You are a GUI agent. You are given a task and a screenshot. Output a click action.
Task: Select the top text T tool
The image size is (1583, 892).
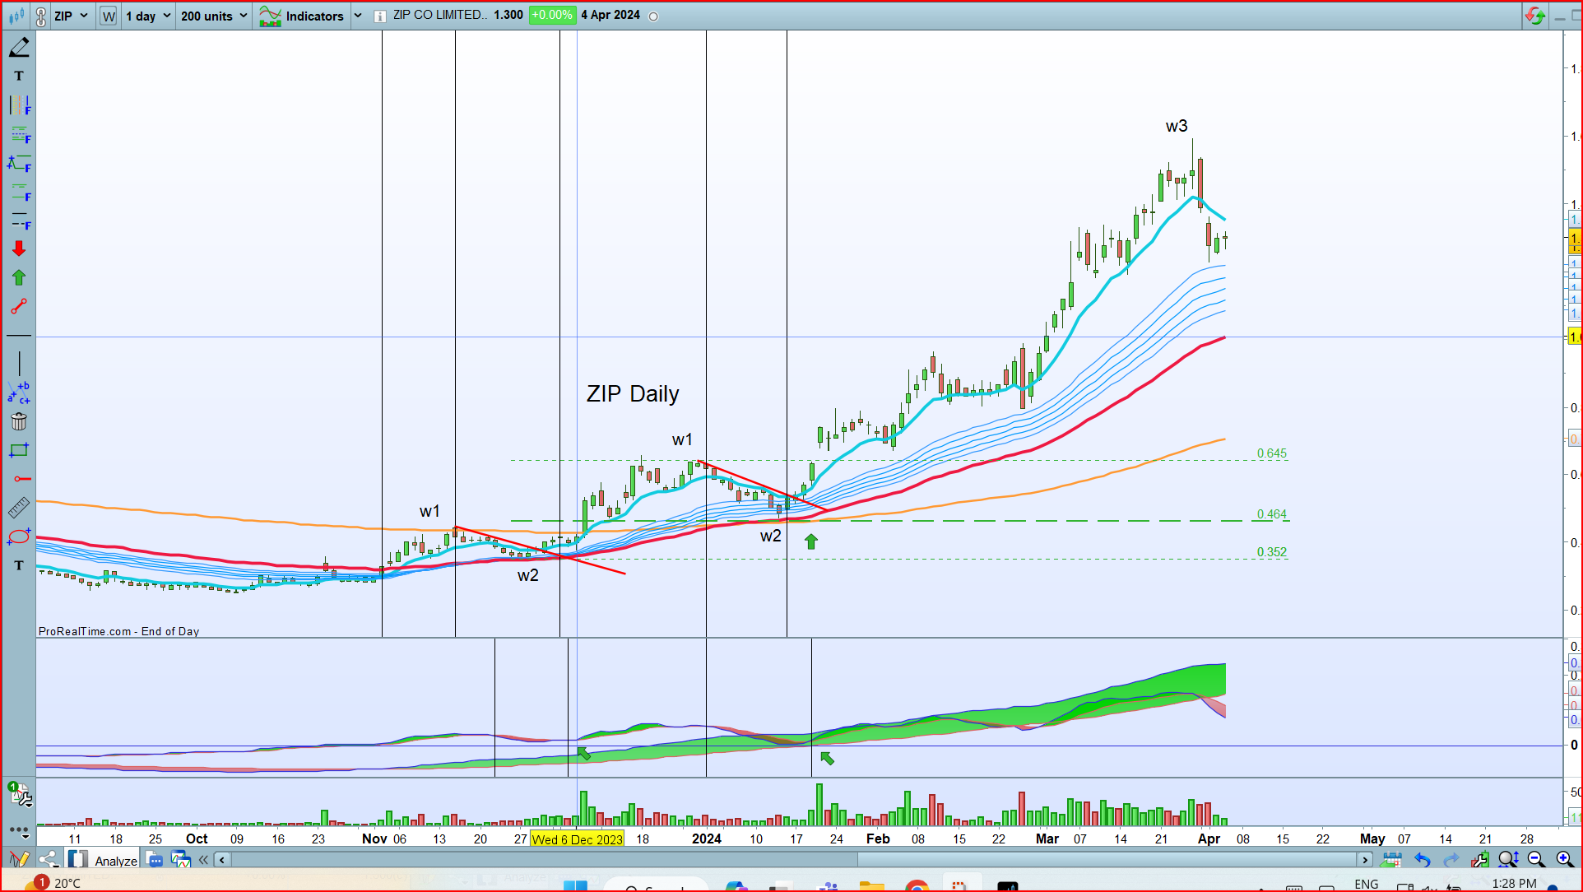pos(19,76)
